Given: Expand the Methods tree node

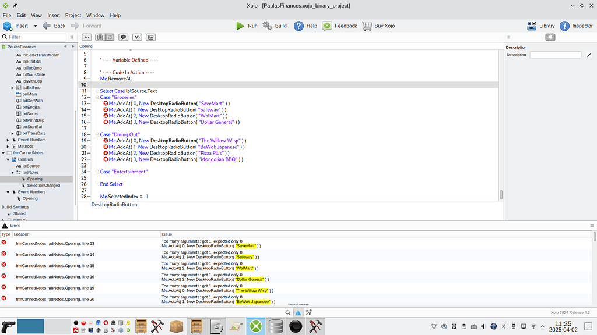Looking at the screenshot, I should pyautogui.click(x=8, y=147).
